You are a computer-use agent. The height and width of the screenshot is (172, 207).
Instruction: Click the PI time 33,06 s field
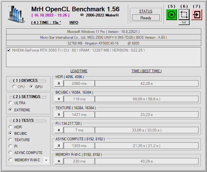(147, 130)
